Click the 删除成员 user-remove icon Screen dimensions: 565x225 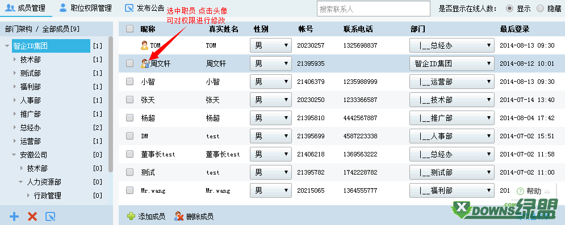(x=179, y=216)
